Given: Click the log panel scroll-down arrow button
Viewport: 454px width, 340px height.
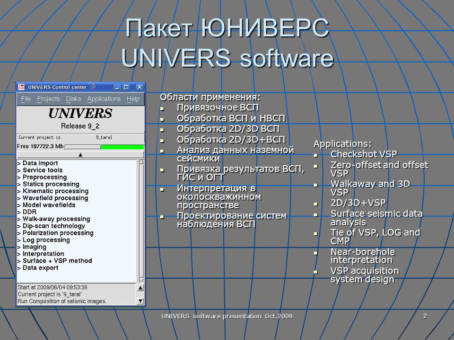Looking at the screenshot, I should pos(140,301).
